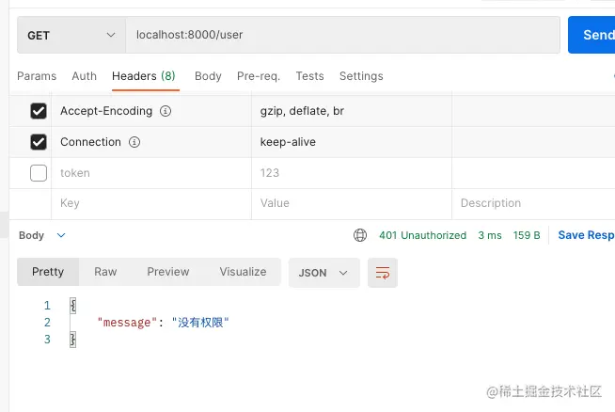Open the Pre-req. tab
Viewport: 615px width, 412px height.
259,76
